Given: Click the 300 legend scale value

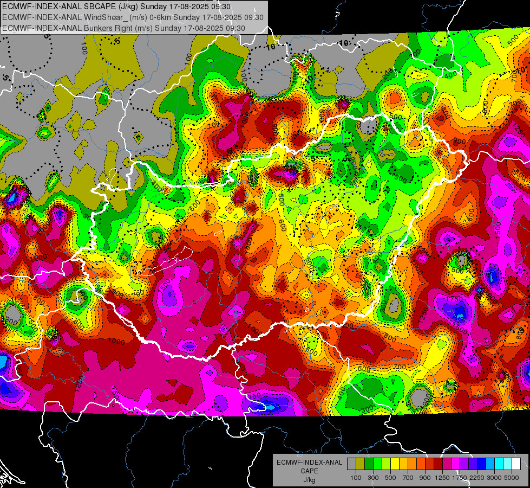Looking at the screenshot, I should (373, 478).
